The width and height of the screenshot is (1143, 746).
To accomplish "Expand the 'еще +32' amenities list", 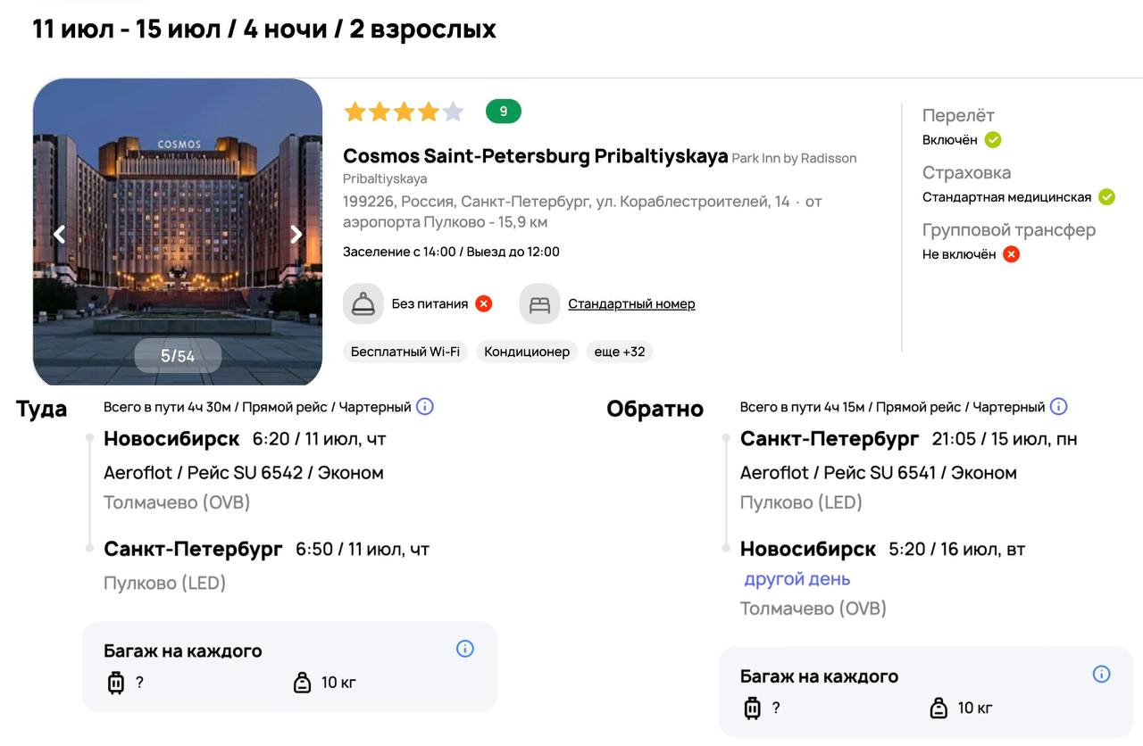I will click(620, 352).
